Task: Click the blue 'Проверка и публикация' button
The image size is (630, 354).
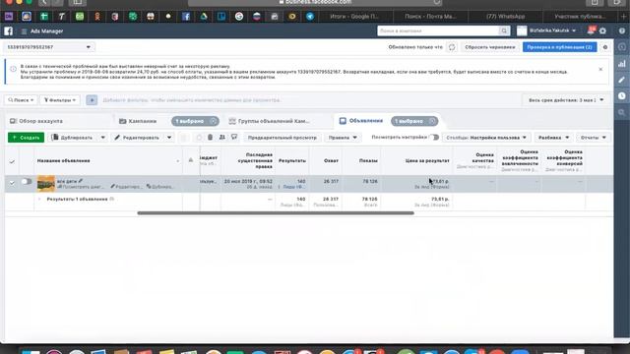Action: pyautogui.click(x=559, y=47)
